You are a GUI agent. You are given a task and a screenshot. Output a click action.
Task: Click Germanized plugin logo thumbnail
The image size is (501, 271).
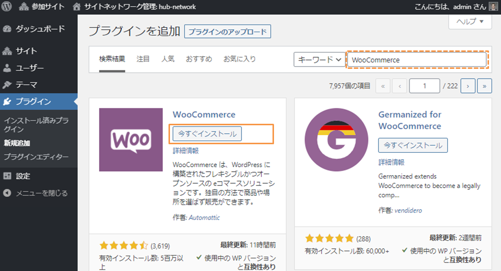336,140
